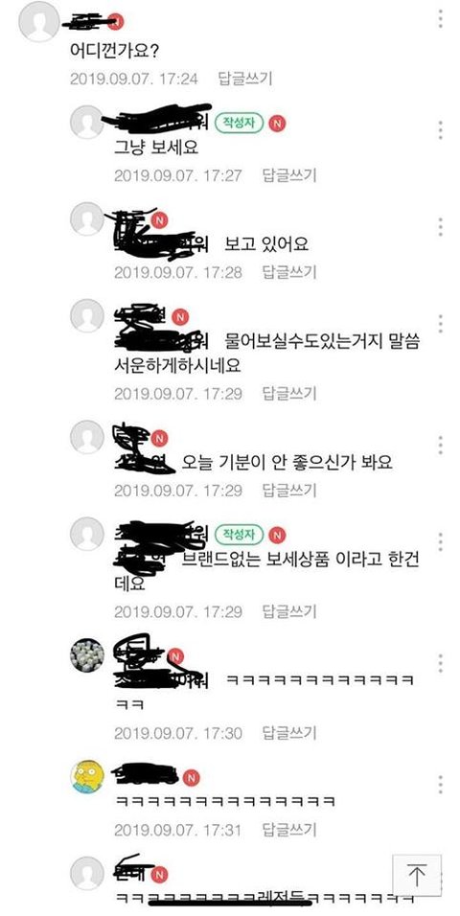Click 작성자 badge on '브랜드없는 보세상품' reply
The image size is (460, 916).
pos(240,534)
